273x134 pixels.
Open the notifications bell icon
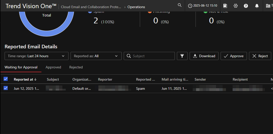point(257,6)
